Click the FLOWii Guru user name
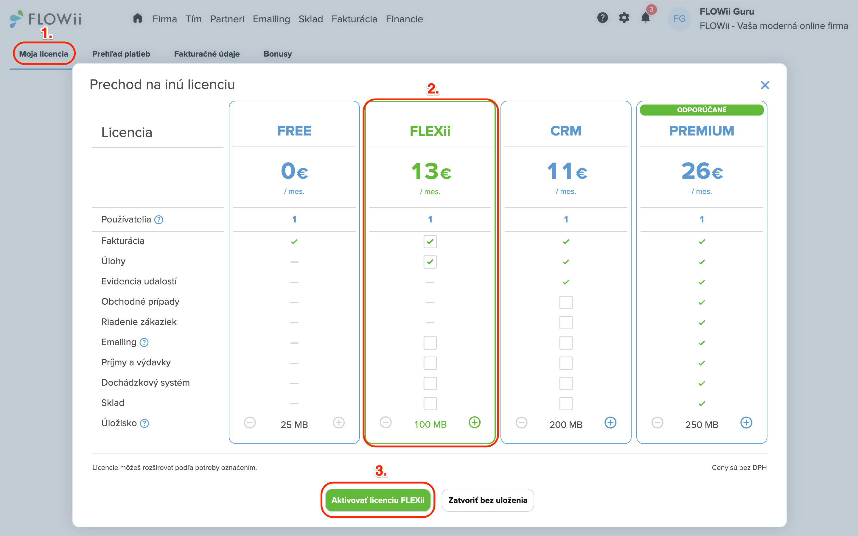The height and width of the screenshot is (536, 858). tap(727, 11)
